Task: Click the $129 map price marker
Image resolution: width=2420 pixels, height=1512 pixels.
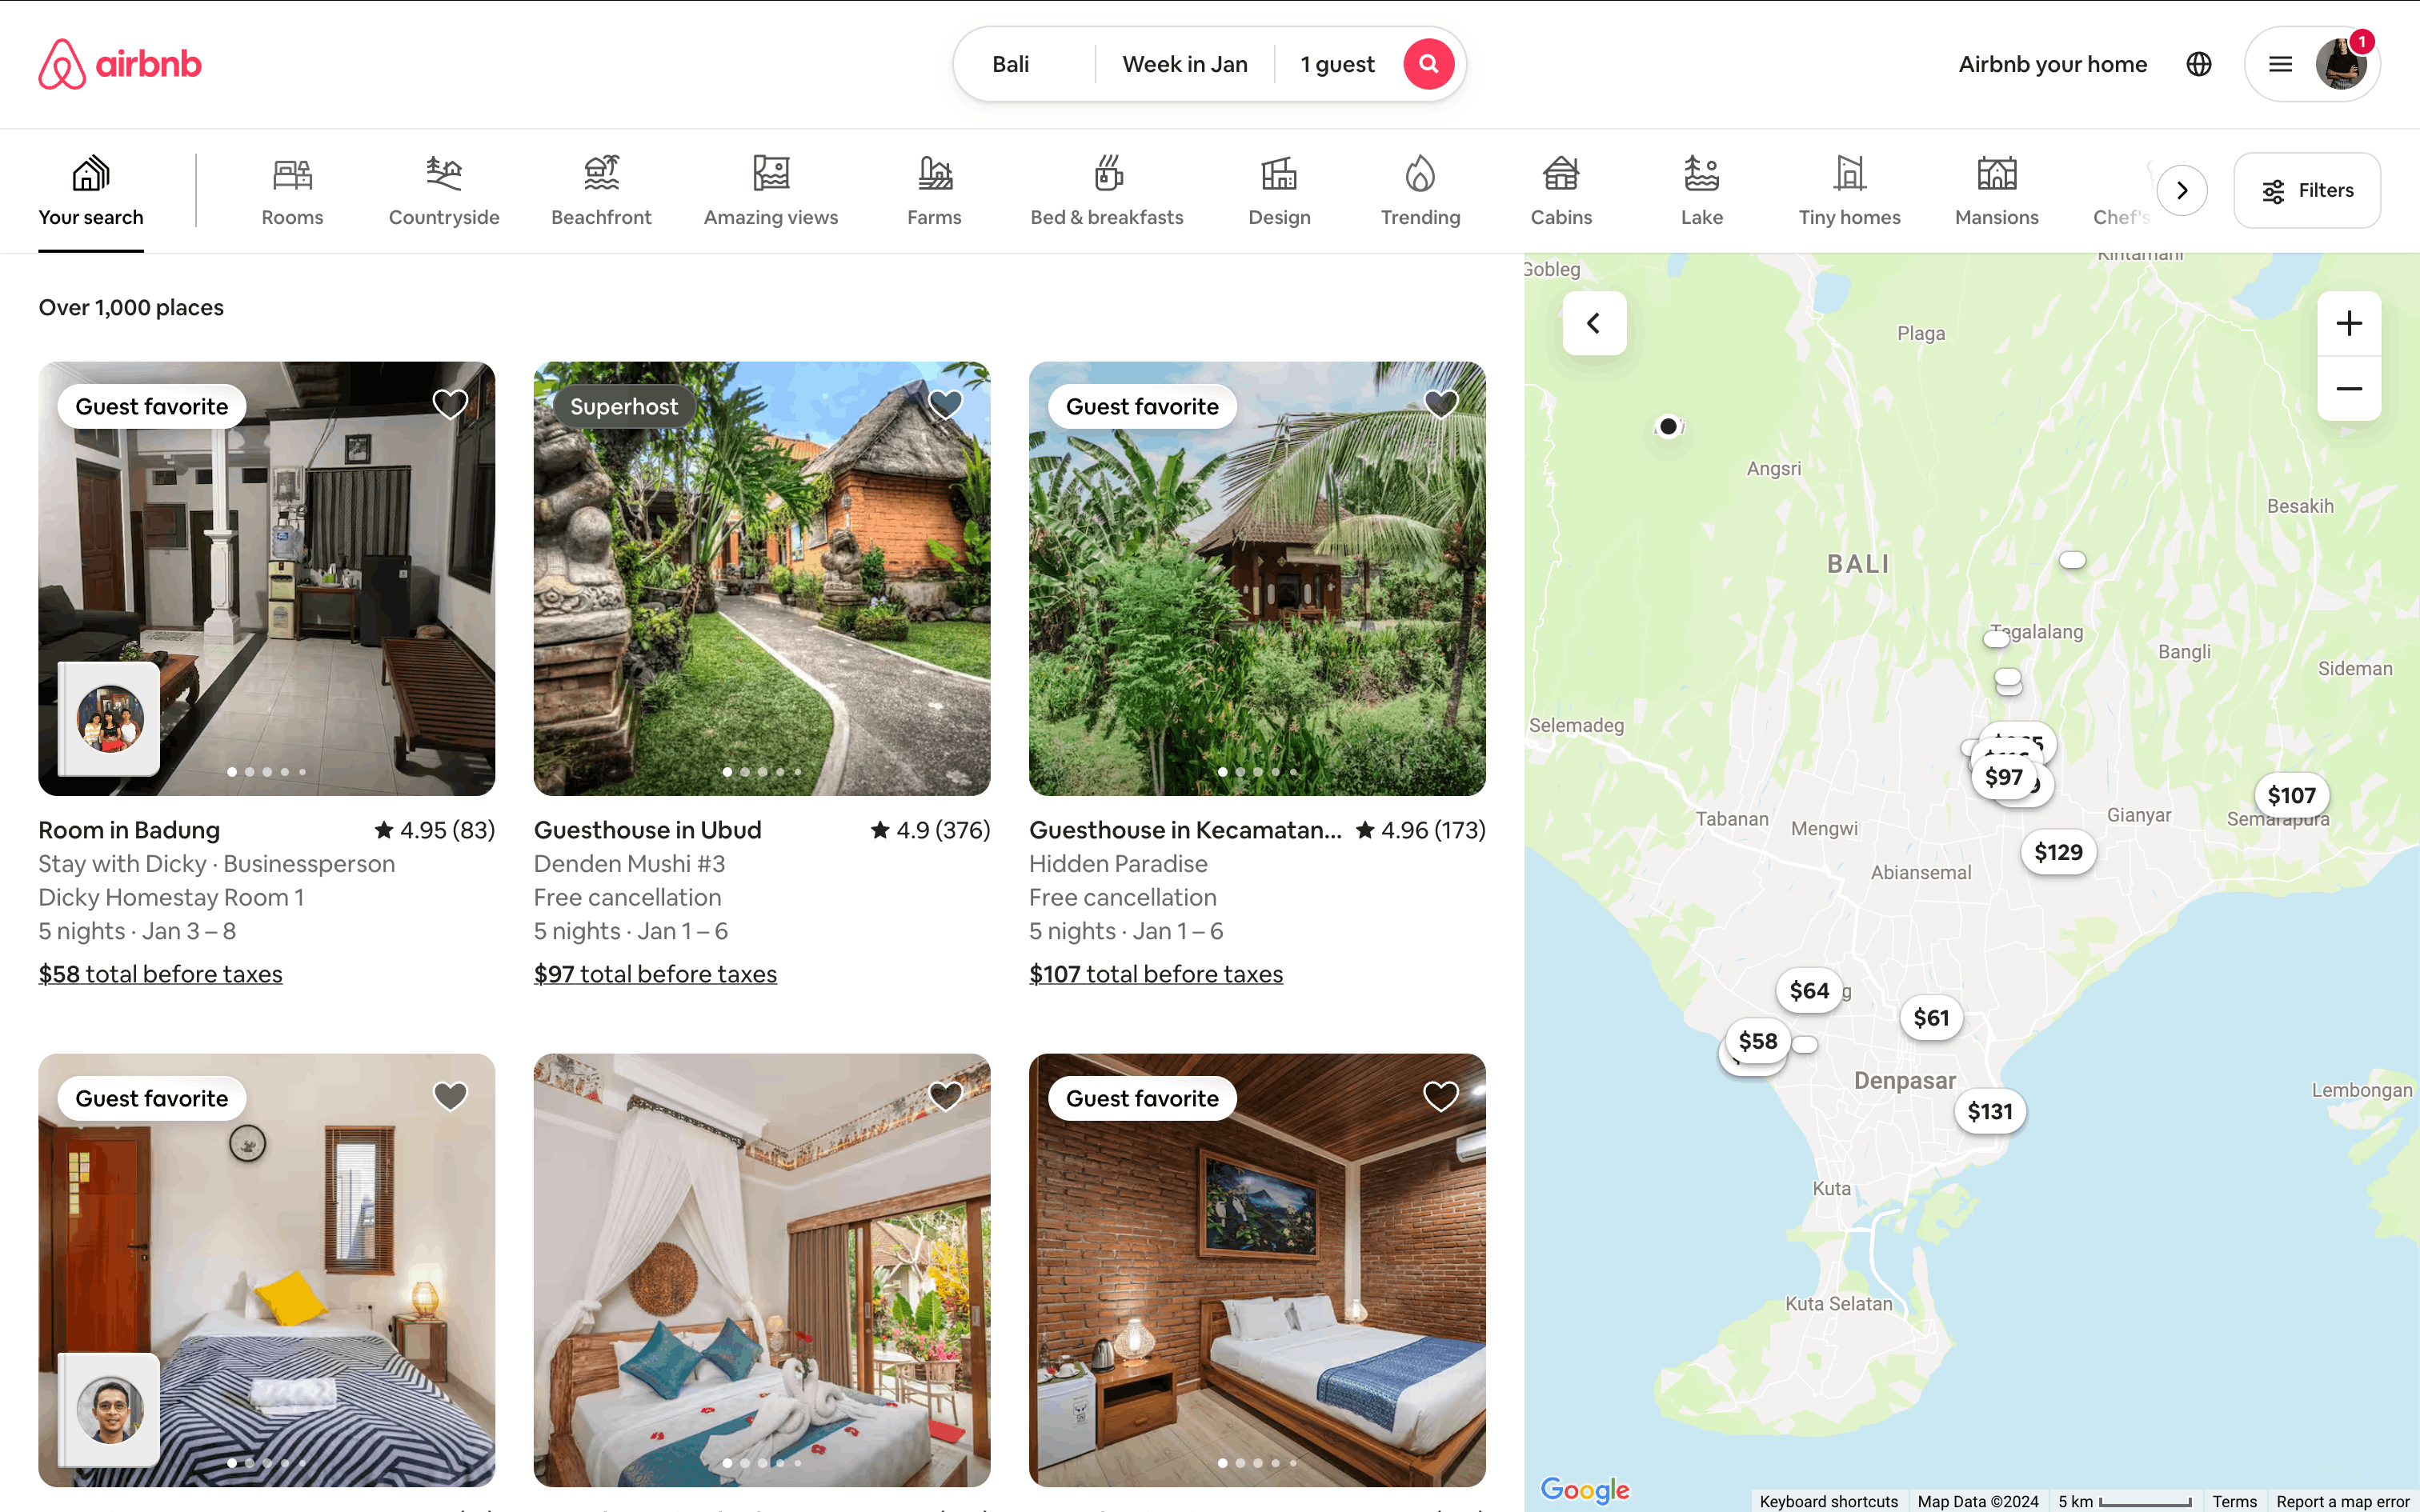Action: pos(2058,852)
